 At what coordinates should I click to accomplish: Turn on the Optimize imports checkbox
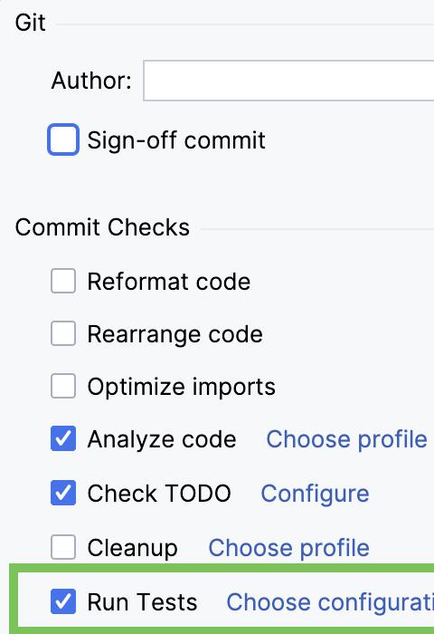[63, 386]
